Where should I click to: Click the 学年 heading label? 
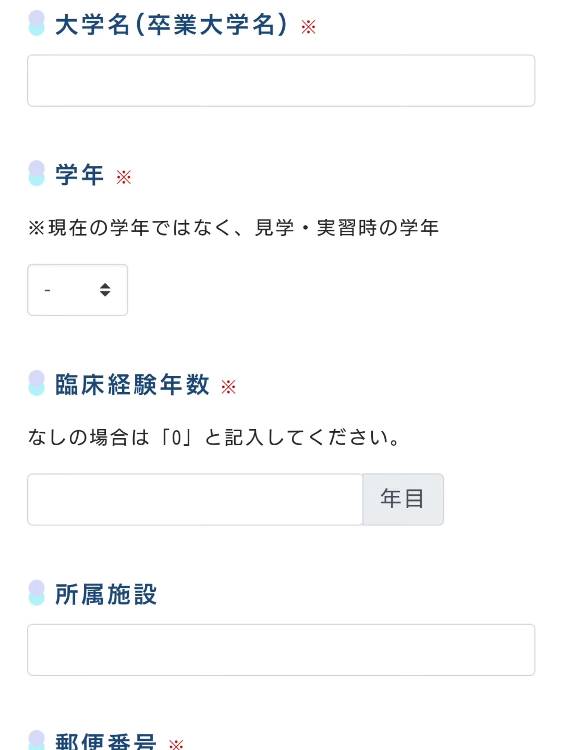click(80, 174)
